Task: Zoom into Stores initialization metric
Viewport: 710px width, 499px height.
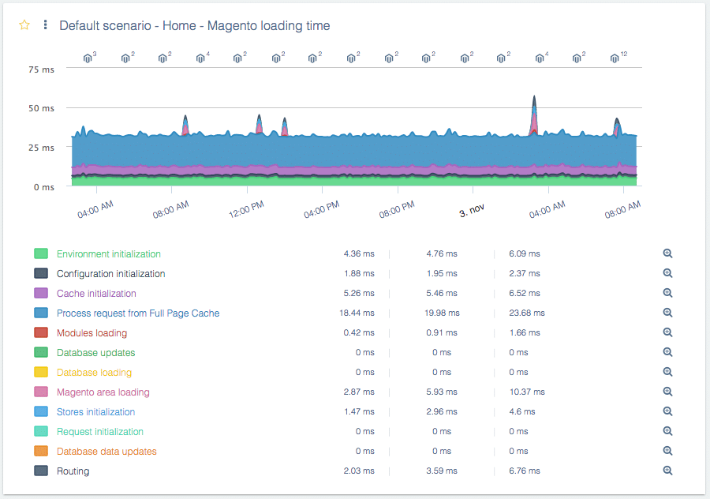Action: click(667, 411)
